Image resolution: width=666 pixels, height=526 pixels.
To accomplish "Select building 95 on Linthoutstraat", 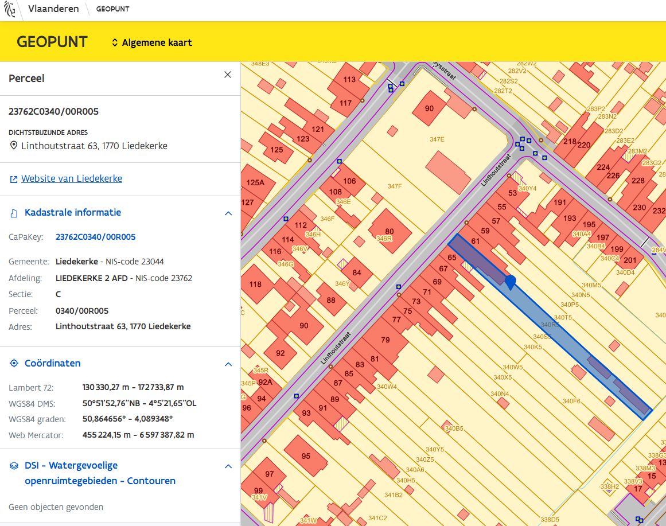I will [306, 456].
